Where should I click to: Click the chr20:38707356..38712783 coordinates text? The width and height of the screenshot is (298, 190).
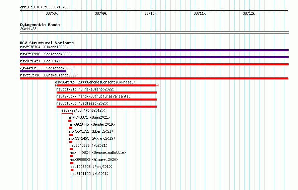pyautogui.click(x=44, y=7)
